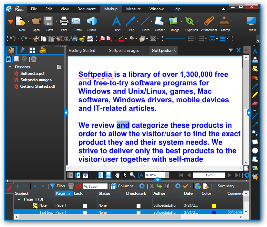Click the blue color swatch of Text Box
This screenshot has height=227, width=267.
tap(213, 212)
